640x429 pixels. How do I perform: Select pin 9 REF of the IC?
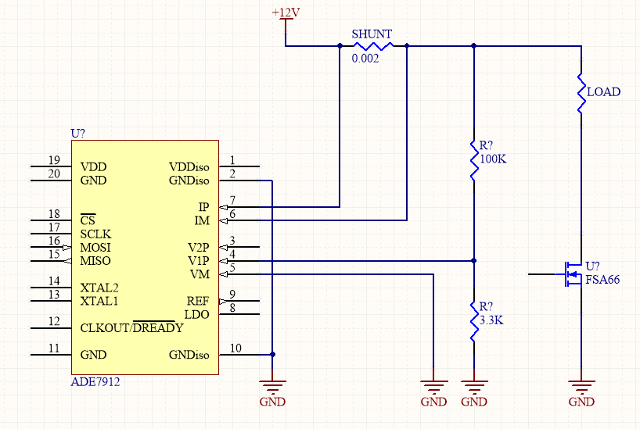239,301
